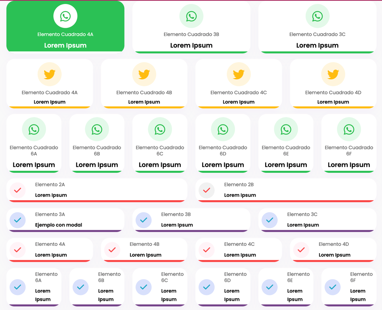Click the Elemento 6B card label
Image resolution: width=382 pixels, height=310 pixels.
[x=109, y=277]
